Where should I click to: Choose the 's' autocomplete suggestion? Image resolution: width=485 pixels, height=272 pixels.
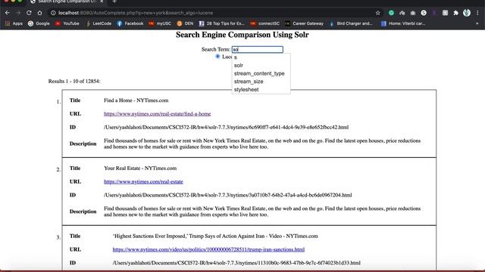coord(261,57)
